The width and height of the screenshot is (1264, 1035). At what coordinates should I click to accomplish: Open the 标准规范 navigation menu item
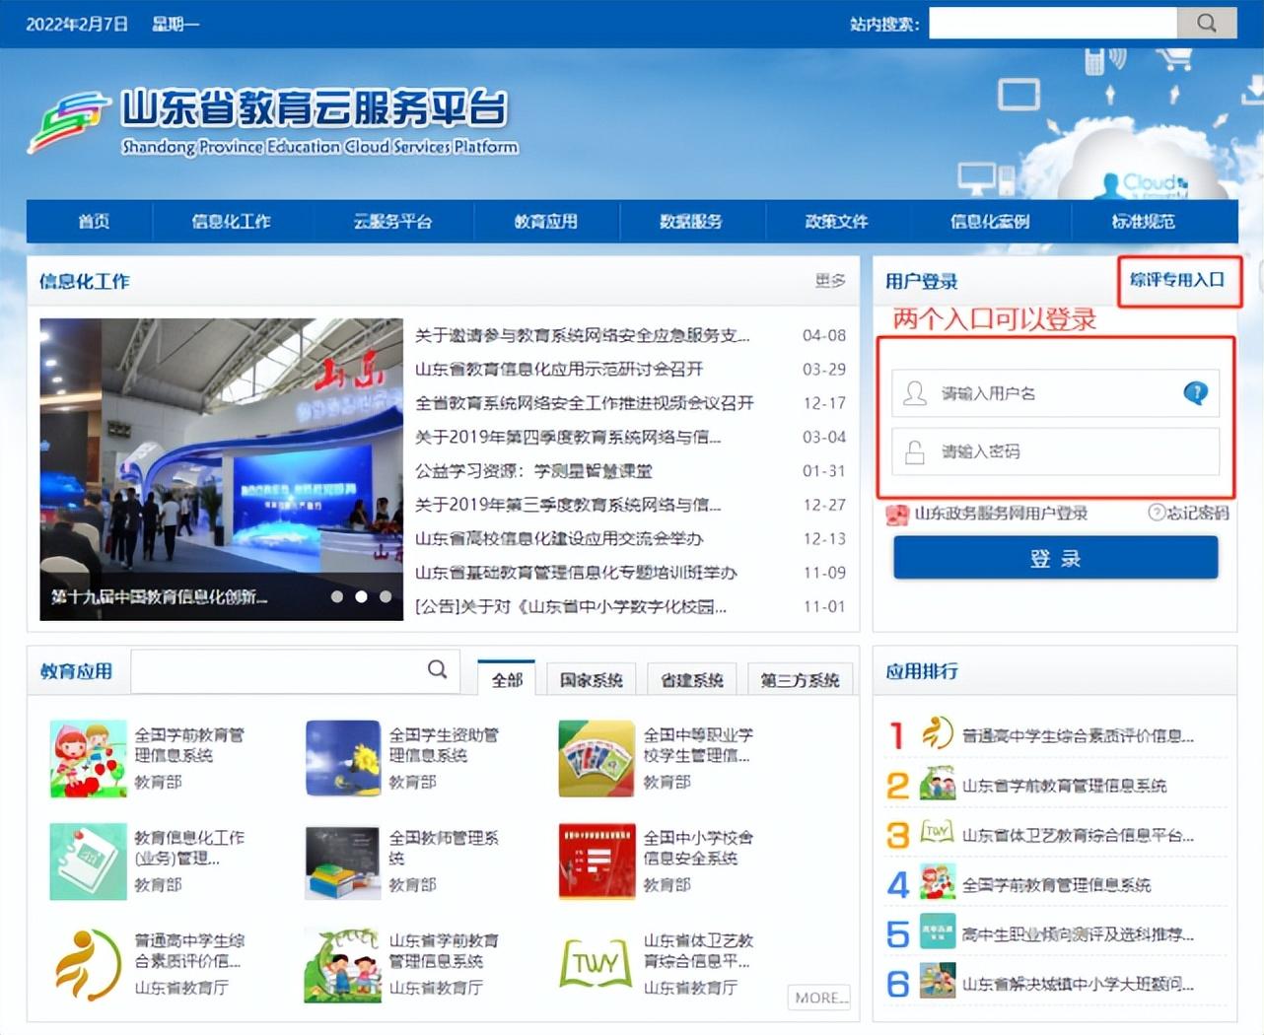[1144, 222]
